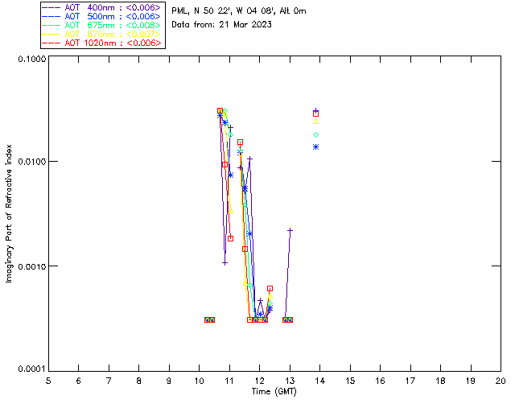Viewport: 515px width, 412px height.
Task: Click the dashed purple line sample in the legend
Action: [51, 7]
